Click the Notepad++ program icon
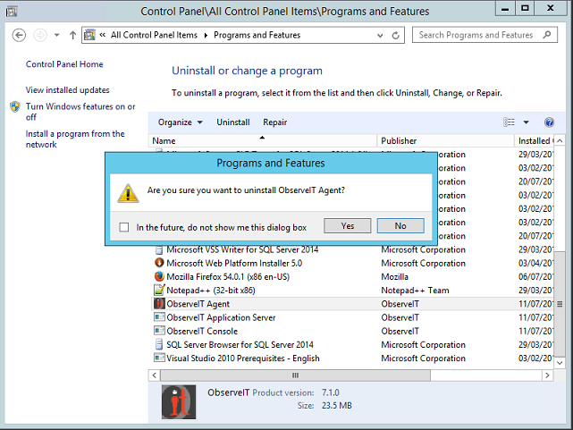573x430 pixels. (159, 291)
